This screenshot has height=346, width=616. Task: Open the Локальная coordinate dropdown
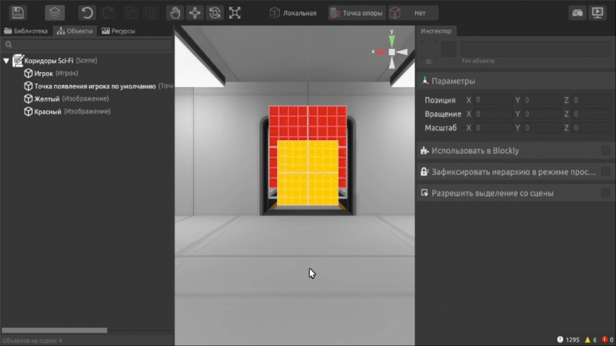293,13
